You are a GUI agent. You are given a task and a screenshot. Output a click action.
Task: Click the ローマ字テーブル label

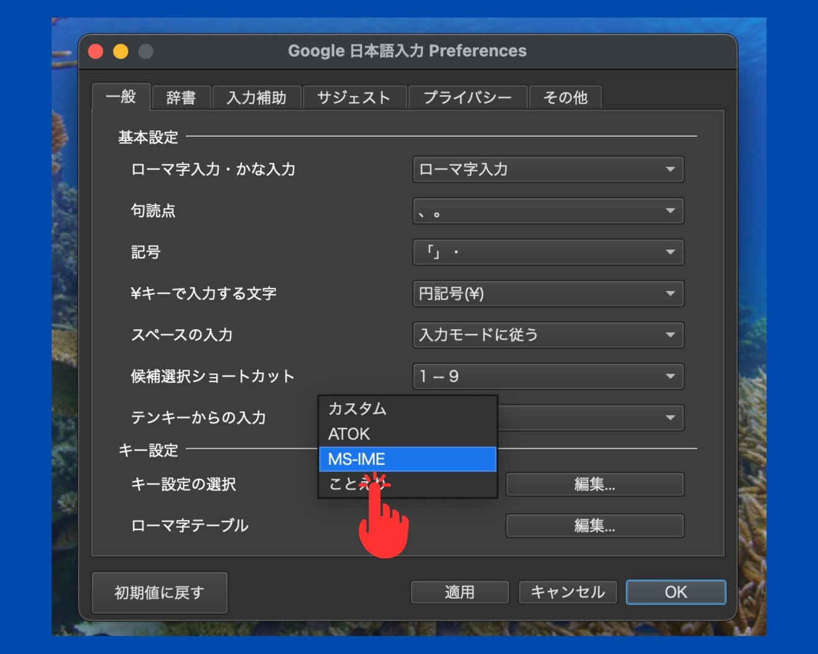click(190, 526)
